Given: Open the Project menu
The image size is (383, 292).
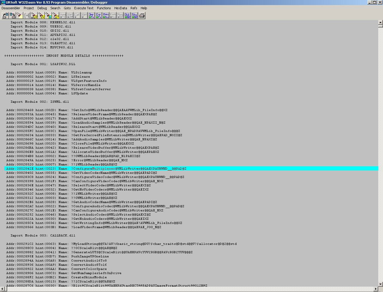Looking at the screenshot, I should pyautogui.click(x=29, y=8).
